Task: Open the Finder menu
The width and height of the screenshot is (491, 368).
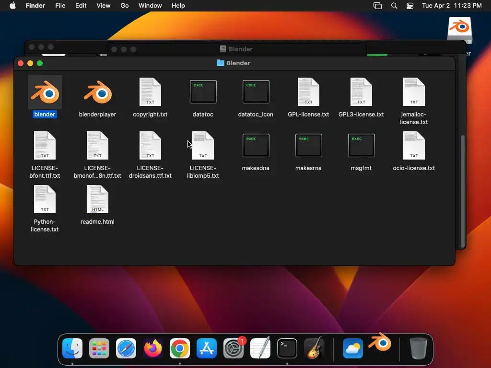Action: pyautogui.click(x=35, y=5)
